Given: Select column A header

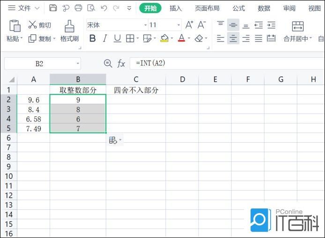Looking at the screenshot, I should (x=33, y=79).
